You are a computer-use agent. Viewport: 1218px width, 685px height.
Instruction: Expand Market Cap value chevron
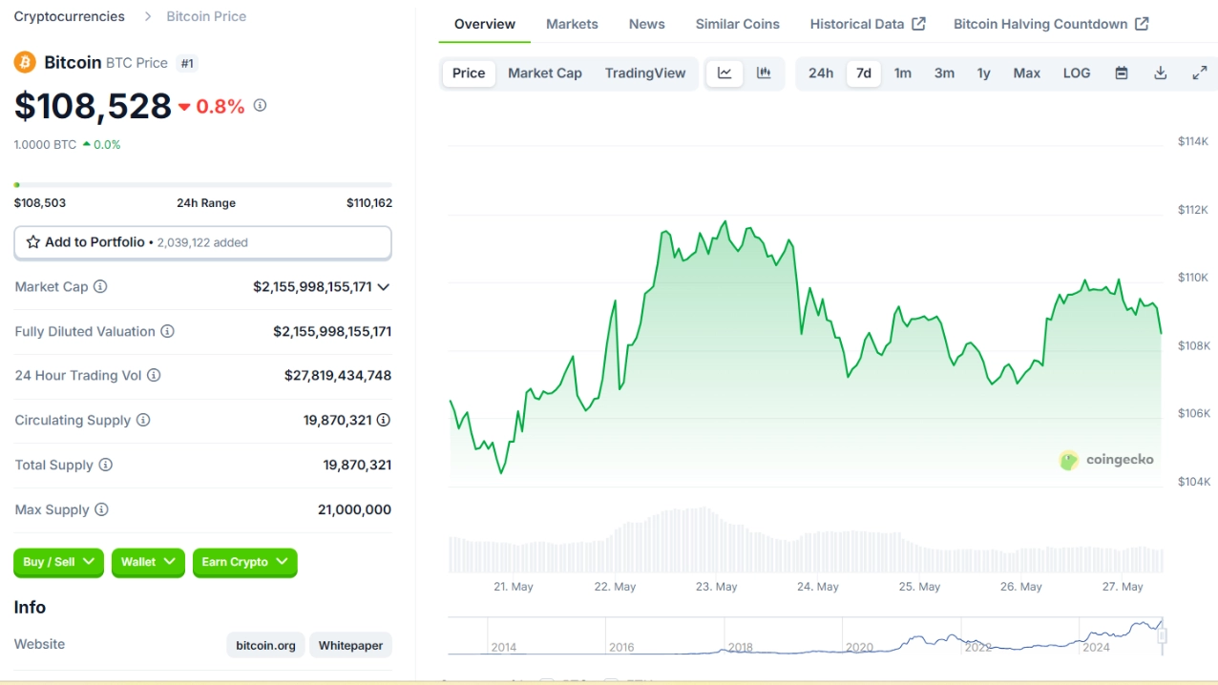pos(384,287)
